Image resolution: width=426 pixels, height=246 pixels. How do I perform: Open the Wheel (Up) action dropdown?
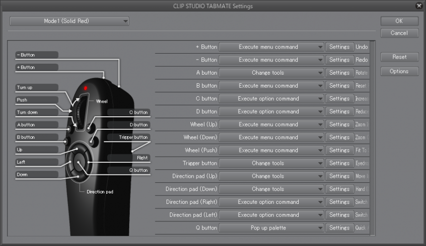pos(271,125)
